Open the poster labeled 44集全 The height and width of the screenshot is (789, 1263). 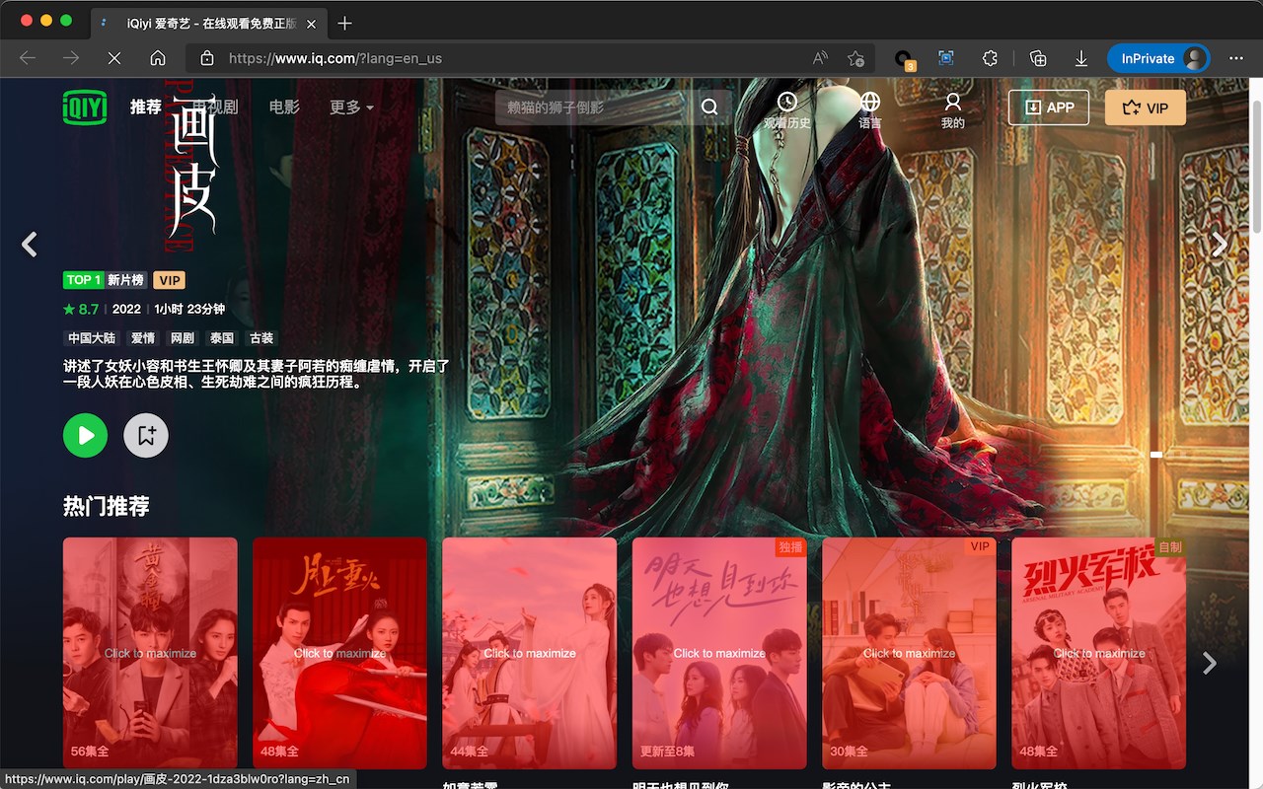click(x=530, y=653)
